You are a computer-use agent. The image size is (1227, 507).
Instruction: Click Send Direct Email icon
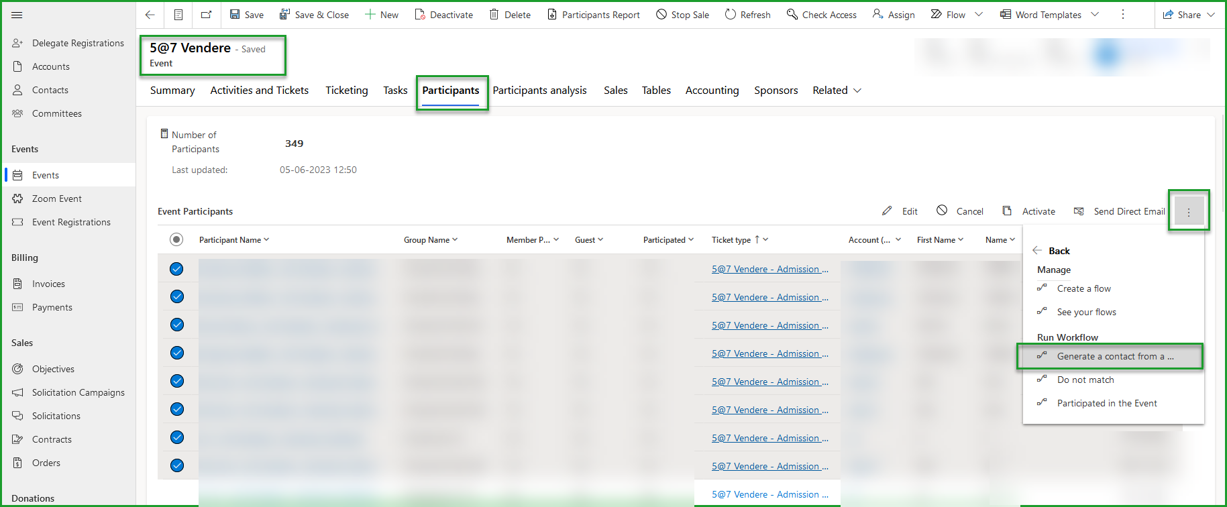1079,211
